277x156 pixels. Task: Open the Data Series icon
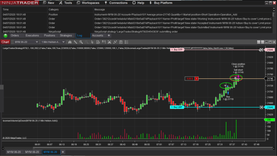110,42
